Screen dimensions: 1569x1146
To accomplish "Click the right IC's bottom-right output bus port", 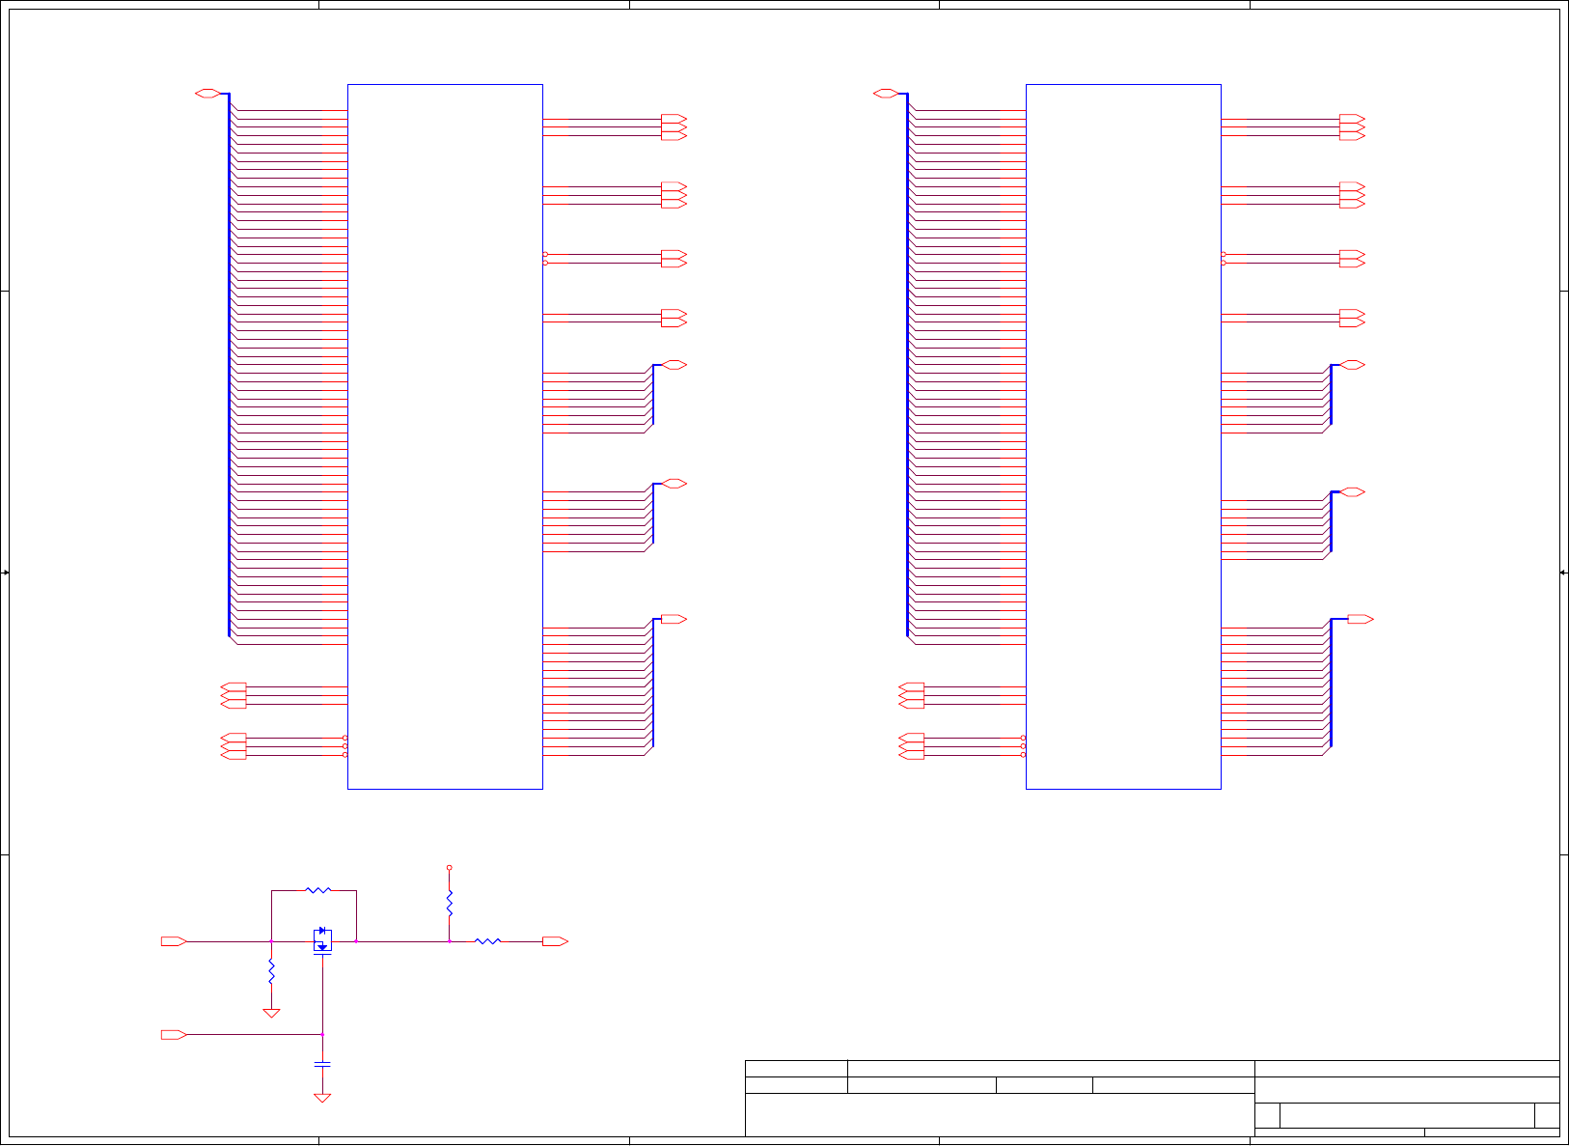I will pyautogui.click(x=1361, y=619).
